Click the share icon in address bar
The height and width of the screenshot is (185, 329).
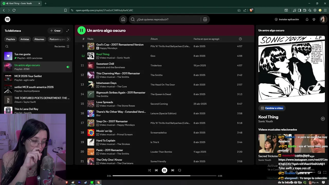245,10
